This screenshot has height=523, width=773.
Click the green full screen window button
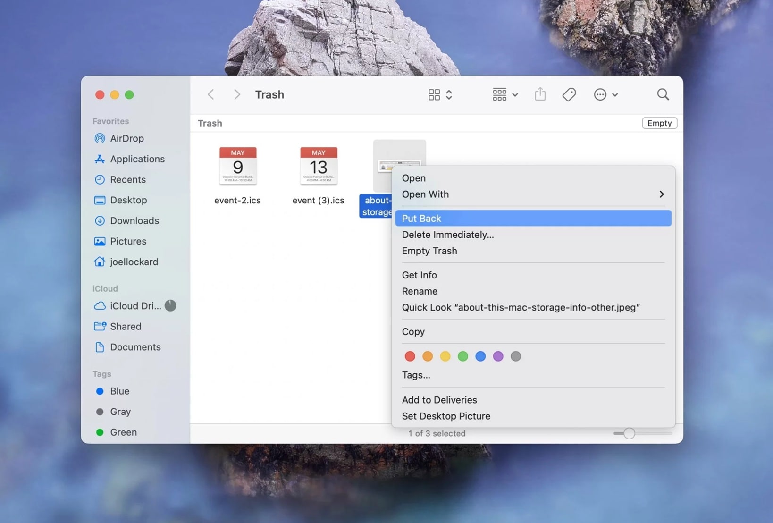click(129, 94)
